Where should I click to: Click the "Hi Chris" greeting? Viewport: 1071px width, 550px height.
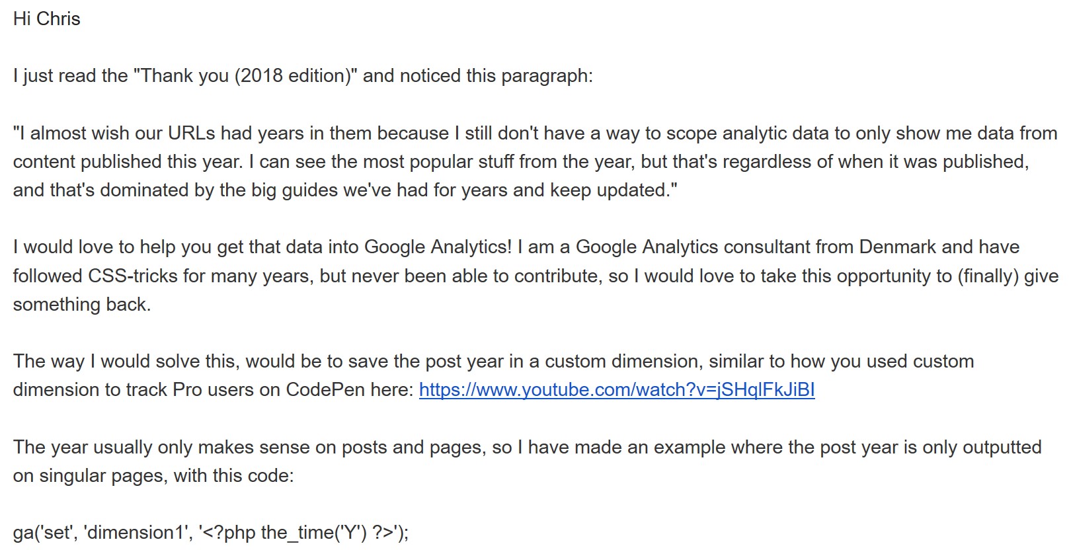[x=46, y=19]
